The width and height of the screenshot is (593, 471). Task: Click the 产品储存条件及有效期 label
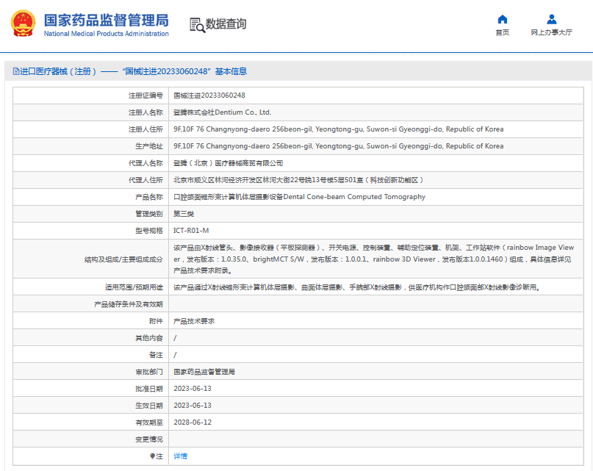pyautogui.click(x=129, y=304)
